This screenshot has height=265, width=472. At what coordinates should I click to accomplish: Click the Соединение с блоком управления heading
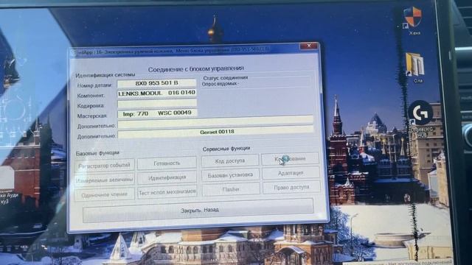(x=195, y=68)
